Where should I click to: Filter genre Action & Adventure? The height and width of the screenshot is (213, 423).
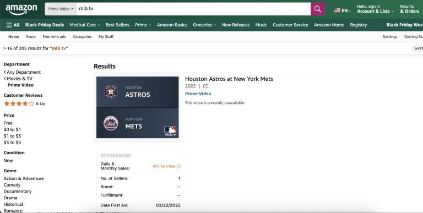click(x=24, y=178)
